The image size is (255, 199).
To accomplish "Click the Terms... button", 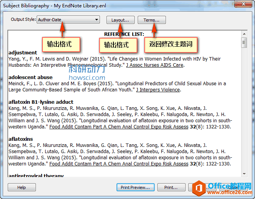I will pos(152,20).
